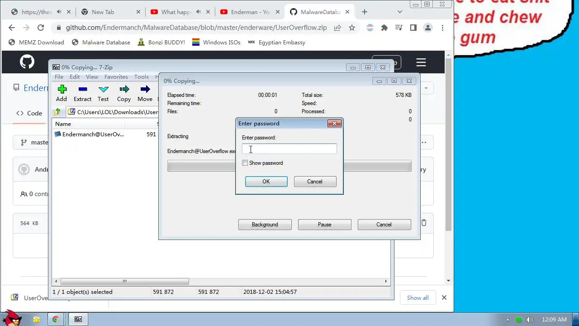
Task: Open Chrome extensions puzzle icon
Action: 384,28
